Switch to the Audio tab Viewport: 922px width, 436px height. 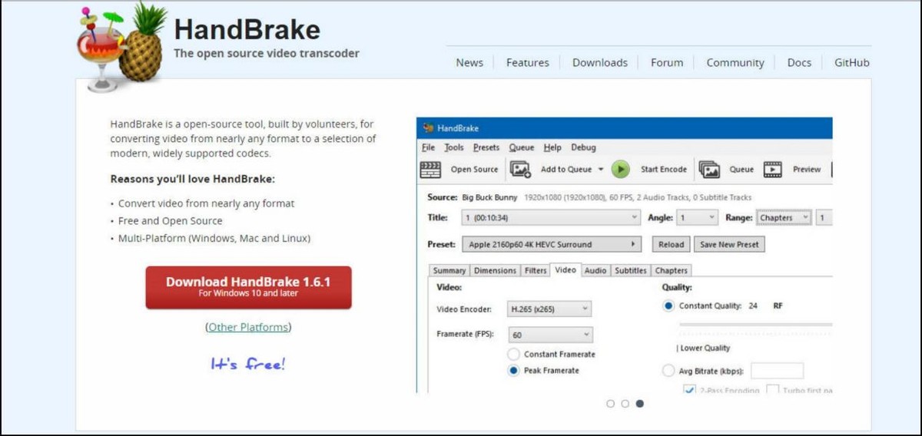point(595,270)
